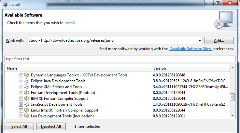Click the Eclipse Java Development Tools feature icon
The width and height of the screenshot is (240, 133).
[27, 81]
